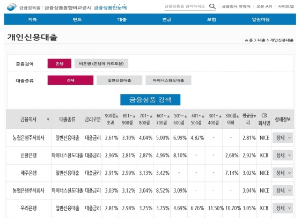Screen dimensions: 301x221
Task: Open the 펀드 menu
Action: pyautogui.click(x=77, y=19)
